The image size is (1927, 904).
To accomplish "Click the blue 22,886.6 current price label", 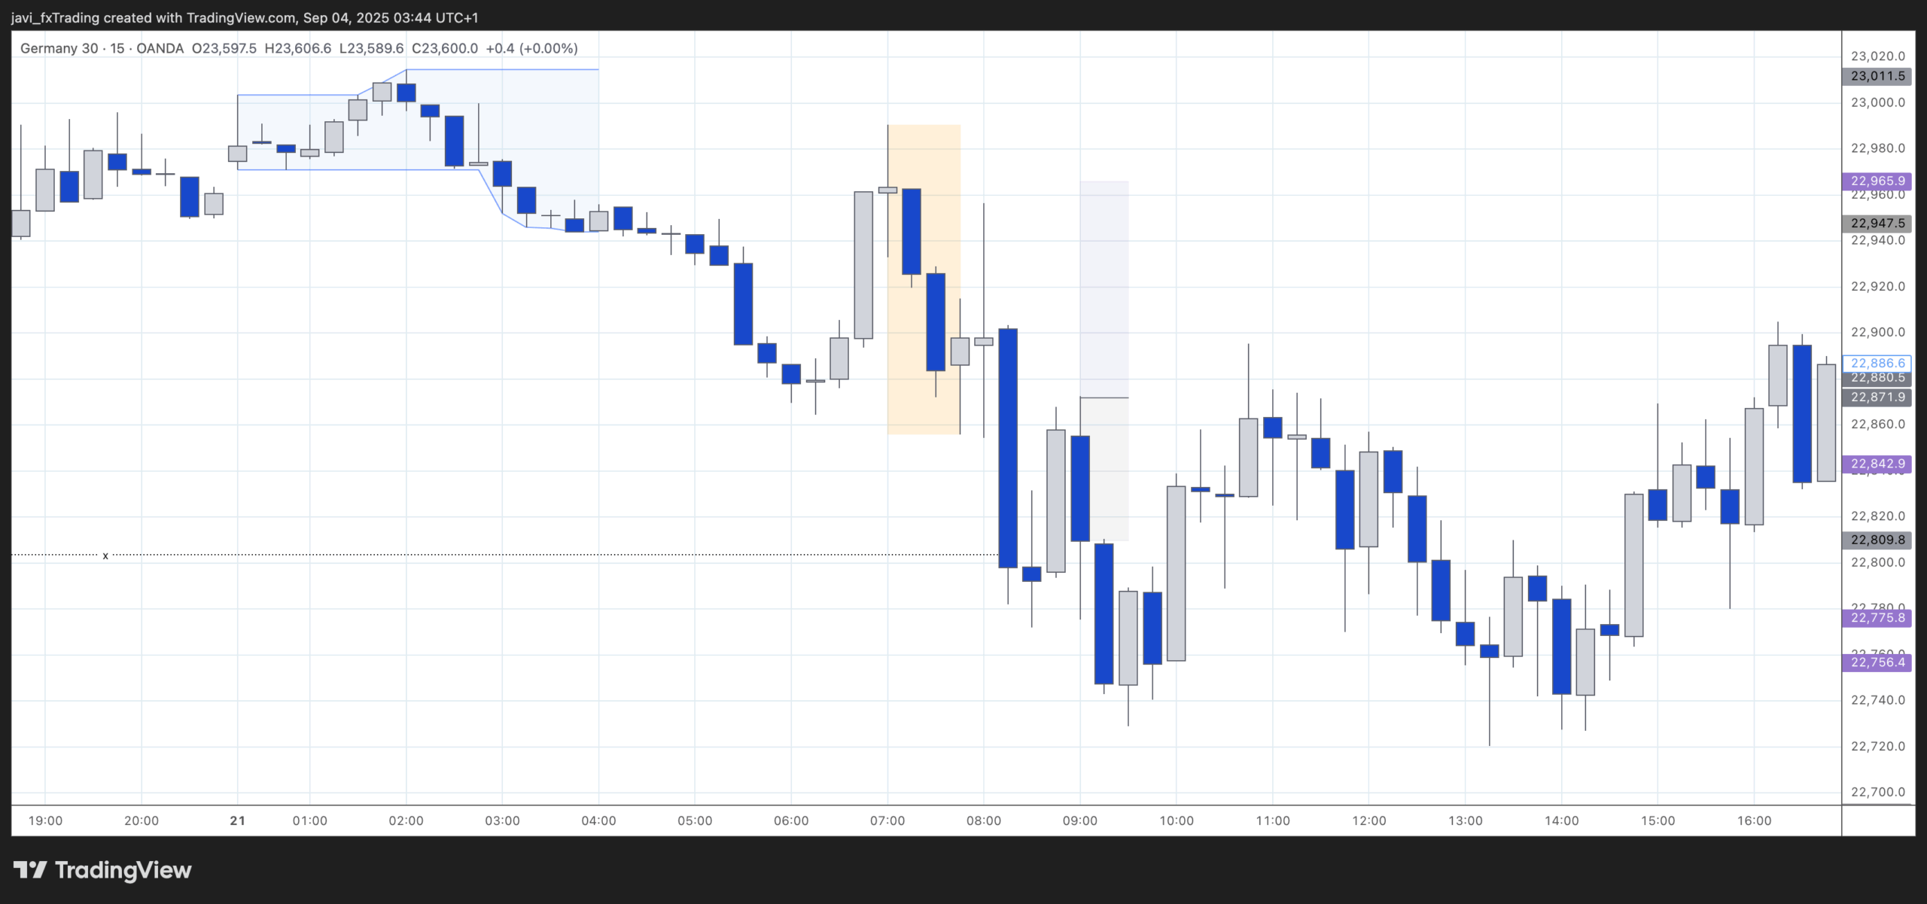I will pyautogui.click(x=1879, y=362).
